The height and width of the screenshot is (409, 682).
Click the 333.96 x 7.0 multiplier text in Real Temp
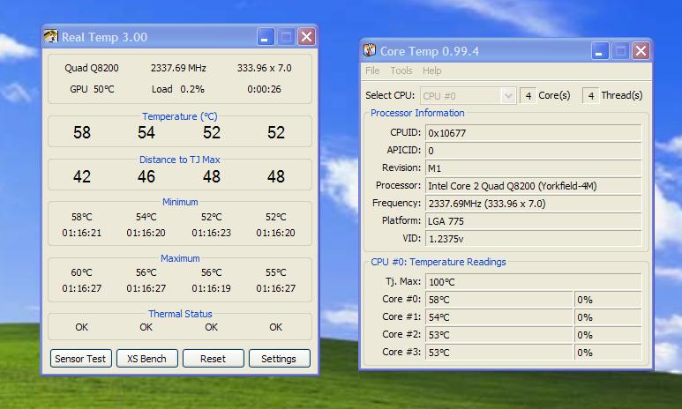265,68
